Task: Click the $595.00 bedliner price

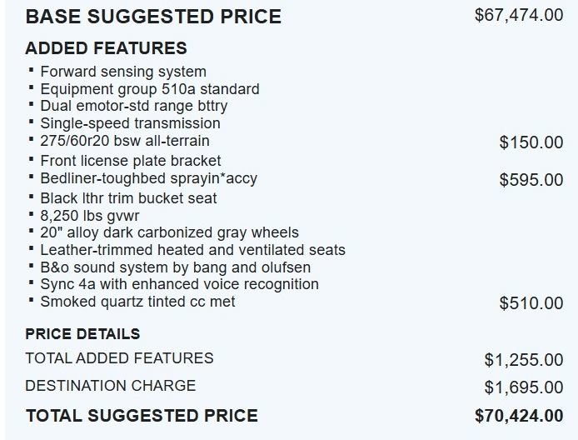Action: pos(531,180)
